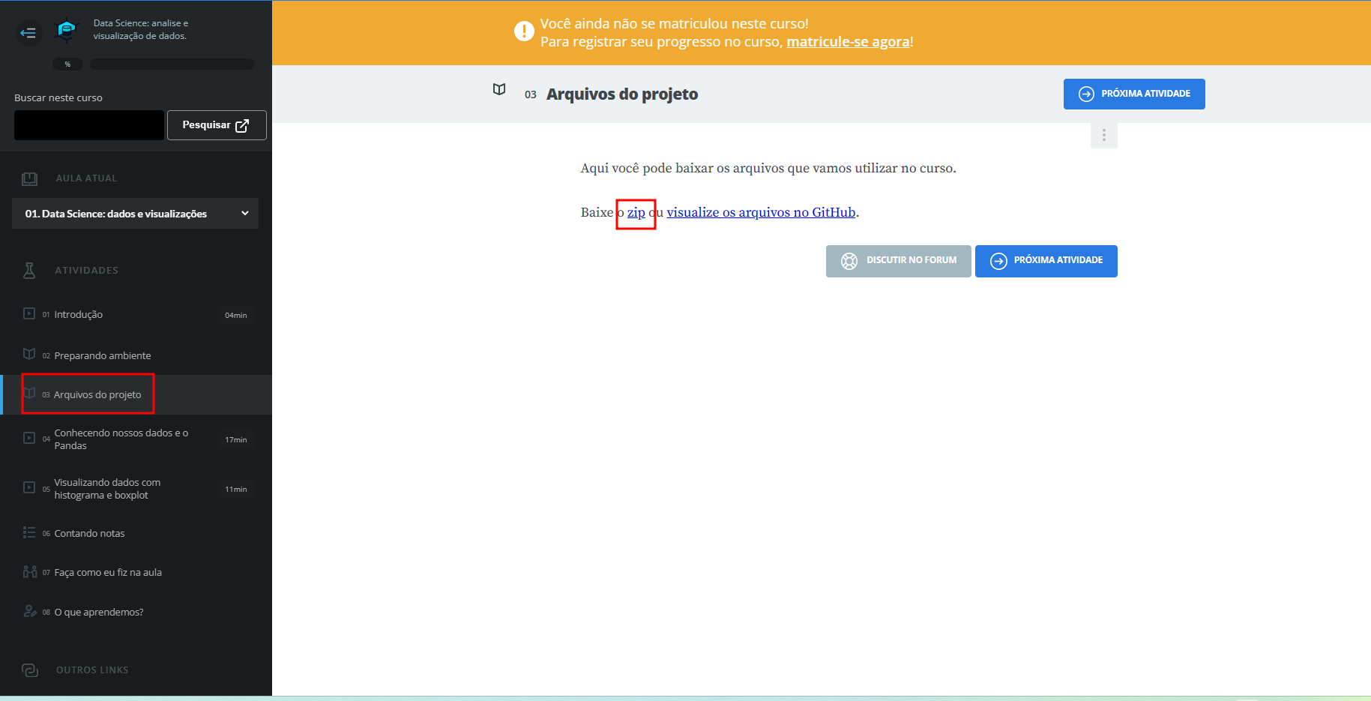Click the arrow icon in the bottom Próxima Atividade
The height and width of the screenshot is (701, 1371).
pyautogui.click(x=998, y=261)
